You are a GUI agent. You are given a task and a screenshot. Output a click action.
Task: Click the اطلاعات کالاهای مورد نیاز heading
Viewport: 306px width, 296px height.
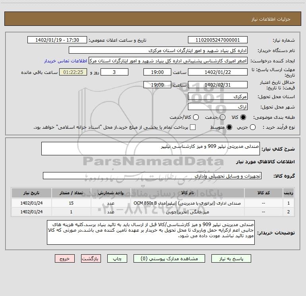[x=265, y=162]
